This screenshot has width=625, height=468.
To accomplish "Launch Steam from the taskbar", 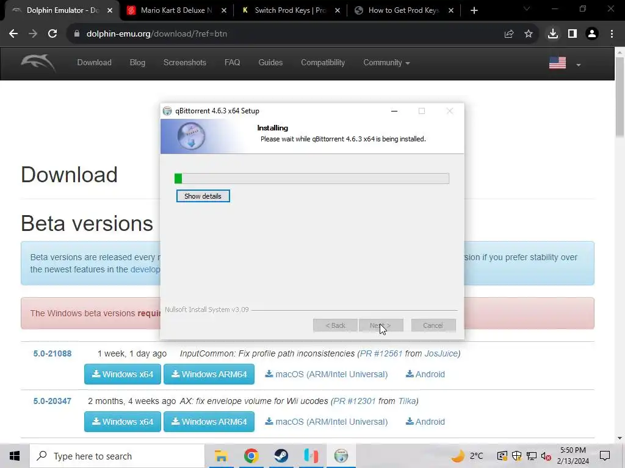I will 281,456.
